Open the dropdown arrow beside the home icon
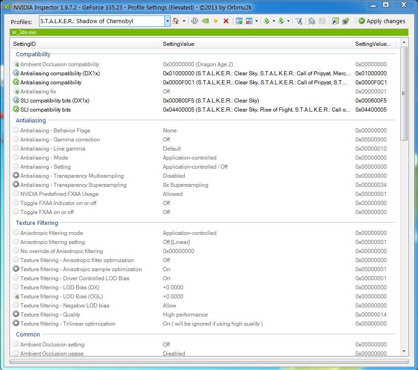418x370 pixels. click(184, 21)
